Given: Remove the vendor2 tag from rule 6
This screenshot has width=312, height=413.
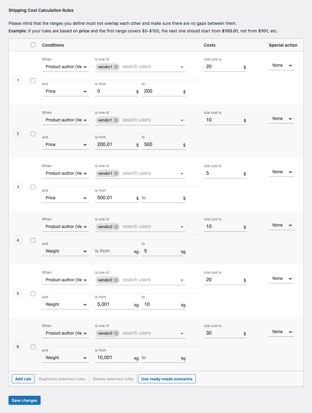Looking at the screenshot, I should pos(116,333).
